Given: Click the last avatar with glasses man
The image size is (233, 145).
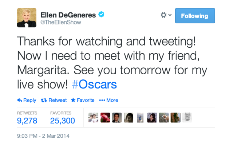Looking at the screenshot, I should pyautogui.click(x=187, y=118).
